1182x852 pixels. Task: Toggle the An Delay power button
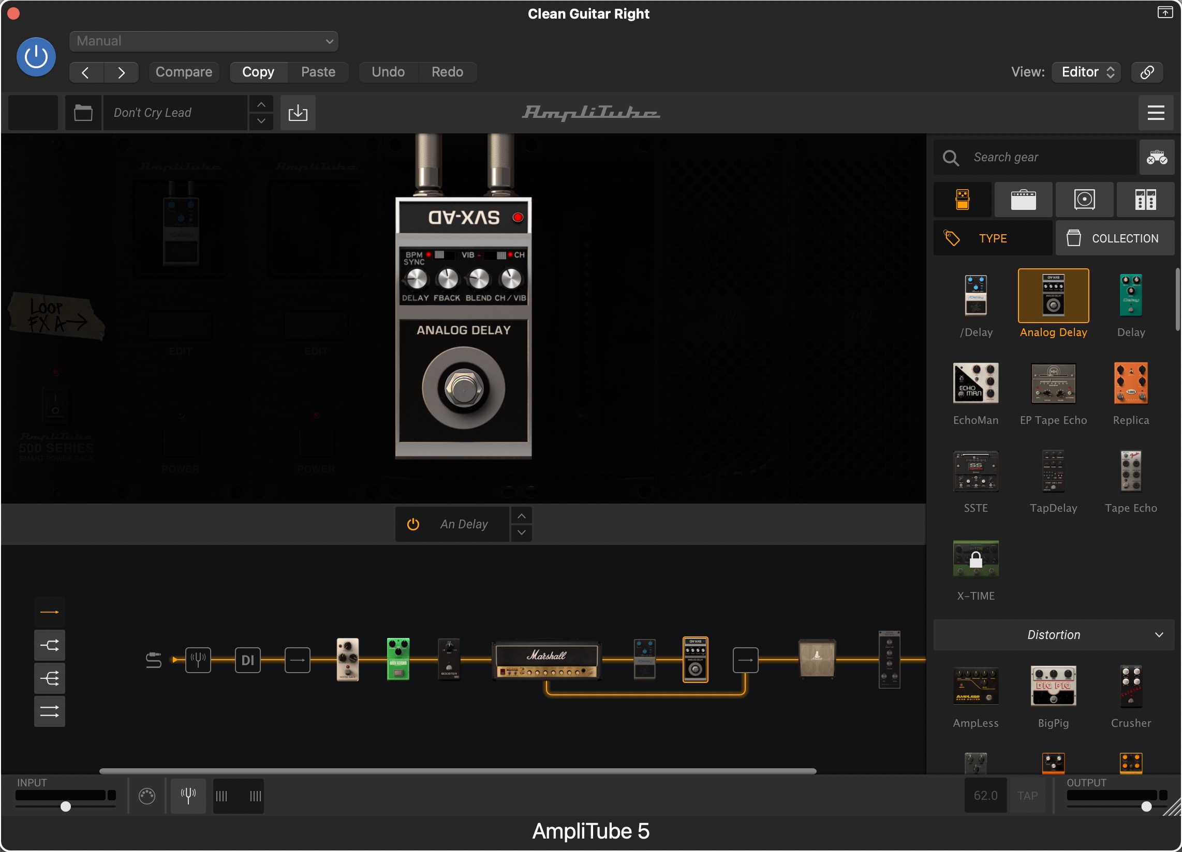(413, 524)
